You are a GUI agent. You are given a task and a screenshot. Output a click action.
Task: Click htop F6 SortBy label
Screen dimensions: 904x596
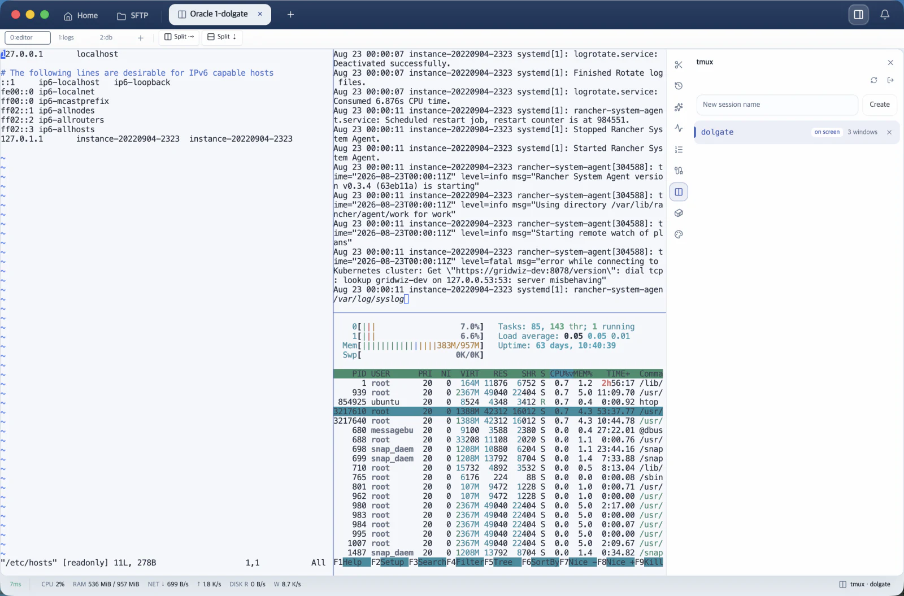pyautogui.click(x=541, y=562)
